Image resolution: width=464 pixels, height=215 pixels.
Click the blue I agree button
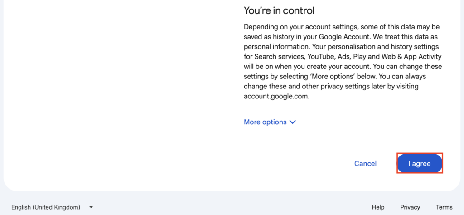(419, 163)
